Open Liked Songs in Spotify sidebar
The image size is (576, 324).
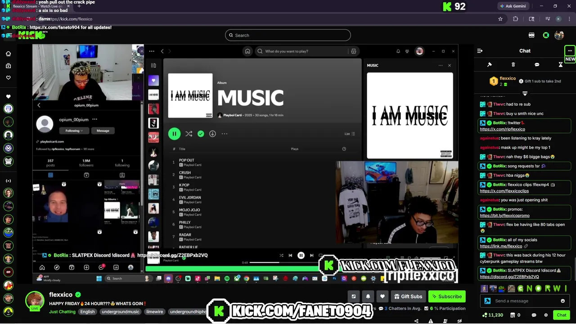153,81
